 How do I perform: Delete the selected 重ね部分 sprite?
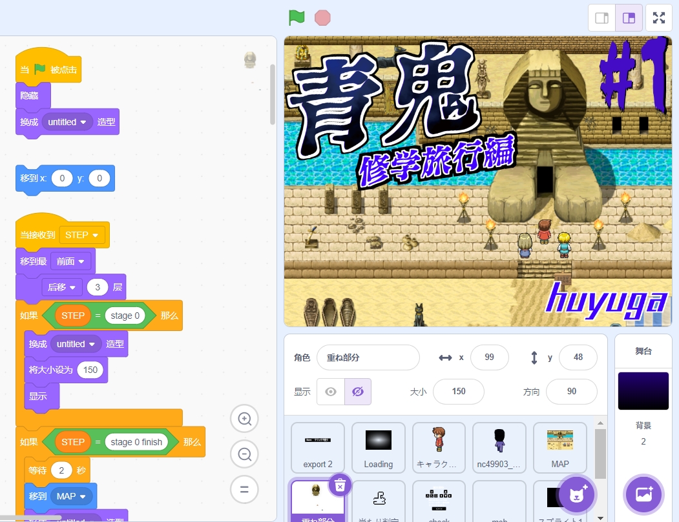click(x=340, y=486)
